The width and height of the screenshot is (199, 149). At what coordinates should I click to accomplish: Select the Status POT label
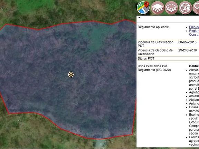(x=146, y=58)
